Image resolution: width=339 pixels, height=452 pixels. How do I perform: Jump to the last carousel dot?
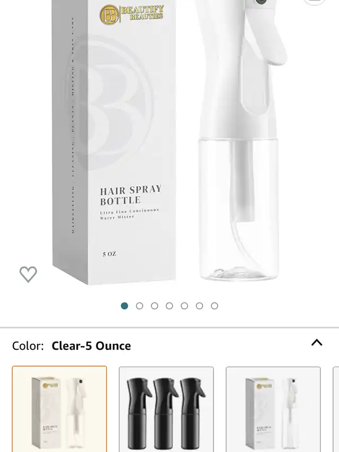pos(215,306)
